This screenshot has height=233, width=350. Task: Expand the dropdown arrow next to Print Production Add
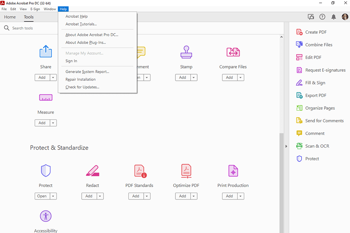click(x=241, y=196)
